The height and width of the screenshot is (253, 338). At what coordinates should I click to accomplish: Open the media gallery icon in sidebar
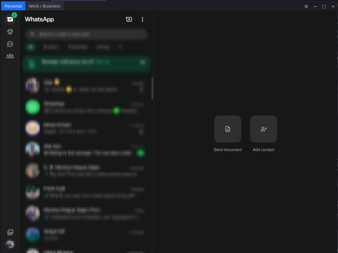[x=10, y=232]
